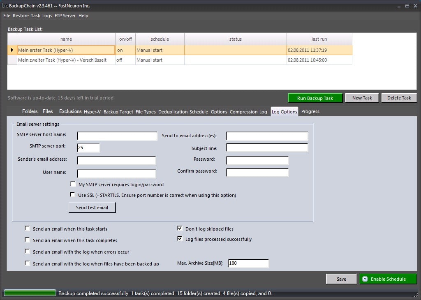Click the clock icon on Enable Schedule
Image resolution: width=421 pixels, height=300 pixels.
[365, 279]
